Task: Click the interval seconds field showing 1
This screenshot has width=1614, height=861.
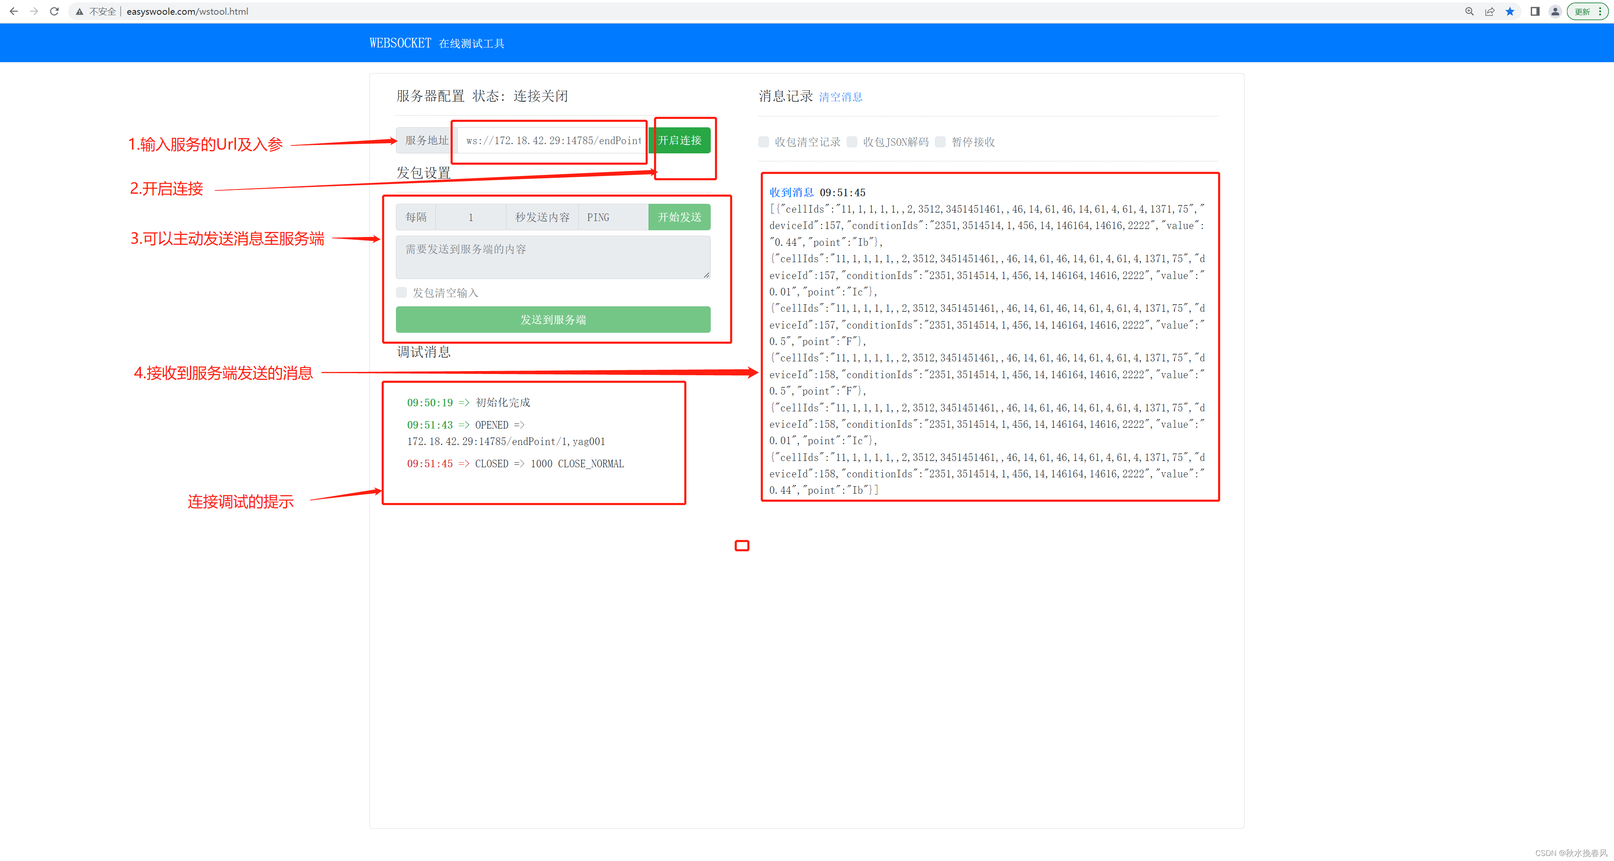Action: [471, 217]
